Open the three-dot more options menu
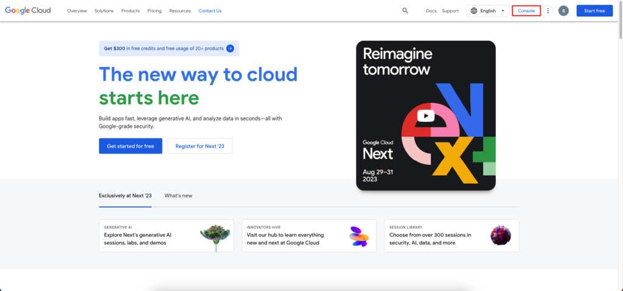Viewport: 623px width, 291px height. click(548, 11)
